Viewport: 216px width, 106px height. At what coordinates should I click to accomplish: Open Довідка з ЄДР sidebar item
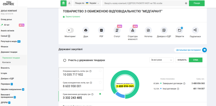point(7,79)
